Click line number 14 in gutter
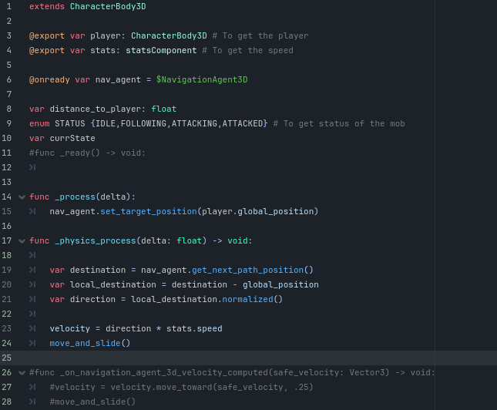 point(7,197)
